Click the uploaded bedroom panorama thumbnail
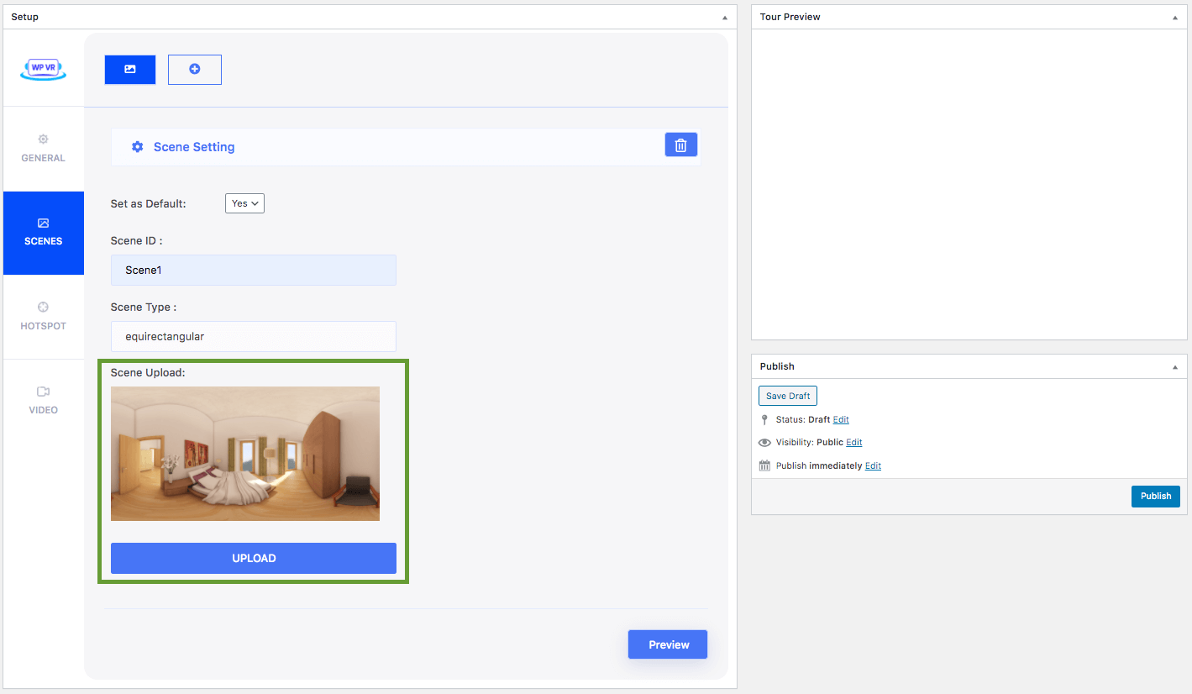 point(245,454)
